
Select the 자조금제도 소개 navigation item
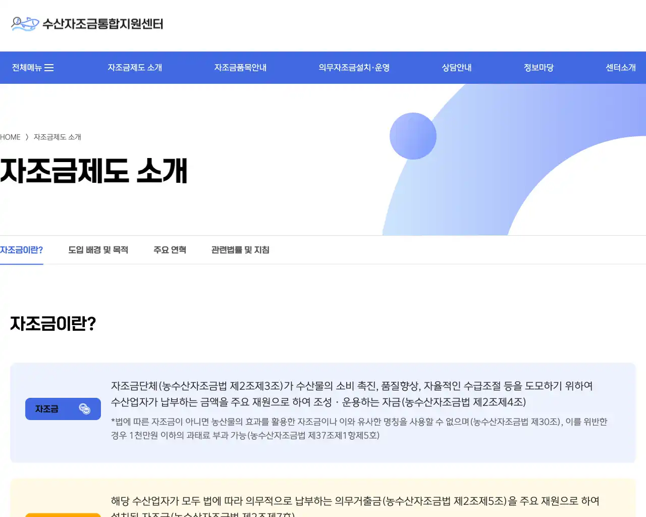[134, 67]
